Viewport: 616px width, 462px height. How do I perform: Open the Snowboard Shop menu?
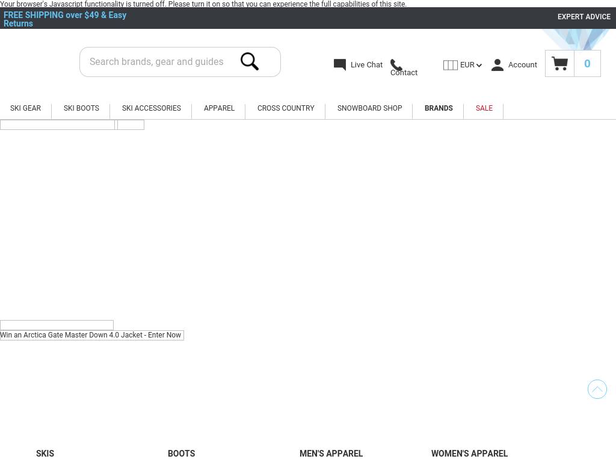point(369,108)
